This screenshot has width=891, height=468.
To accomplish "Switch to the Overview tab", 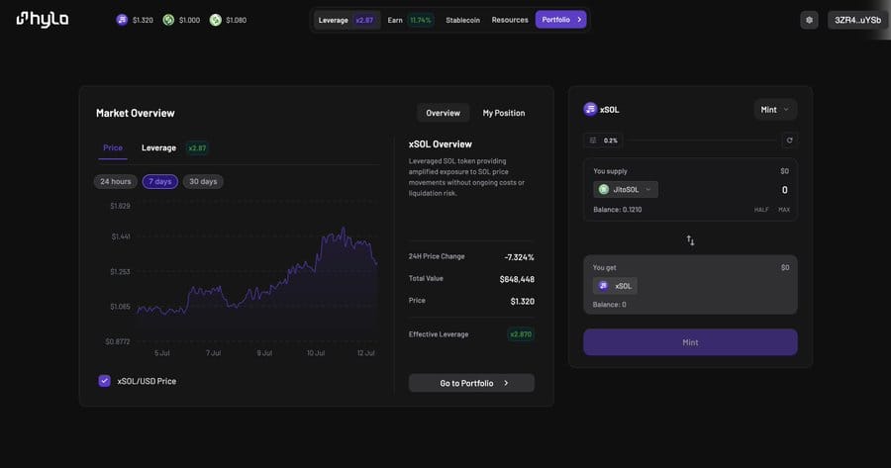I will coord(444,113).
